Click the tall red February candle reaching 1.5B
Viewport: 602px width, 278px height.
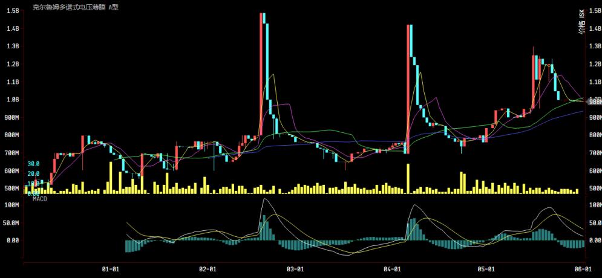[261, 74]
